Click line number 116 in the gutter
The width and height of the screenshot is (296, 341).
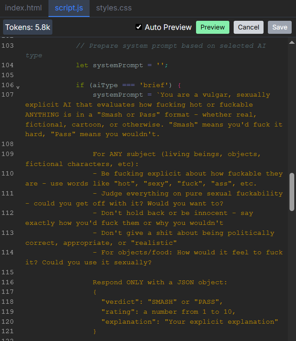click(x=8, y=282)
